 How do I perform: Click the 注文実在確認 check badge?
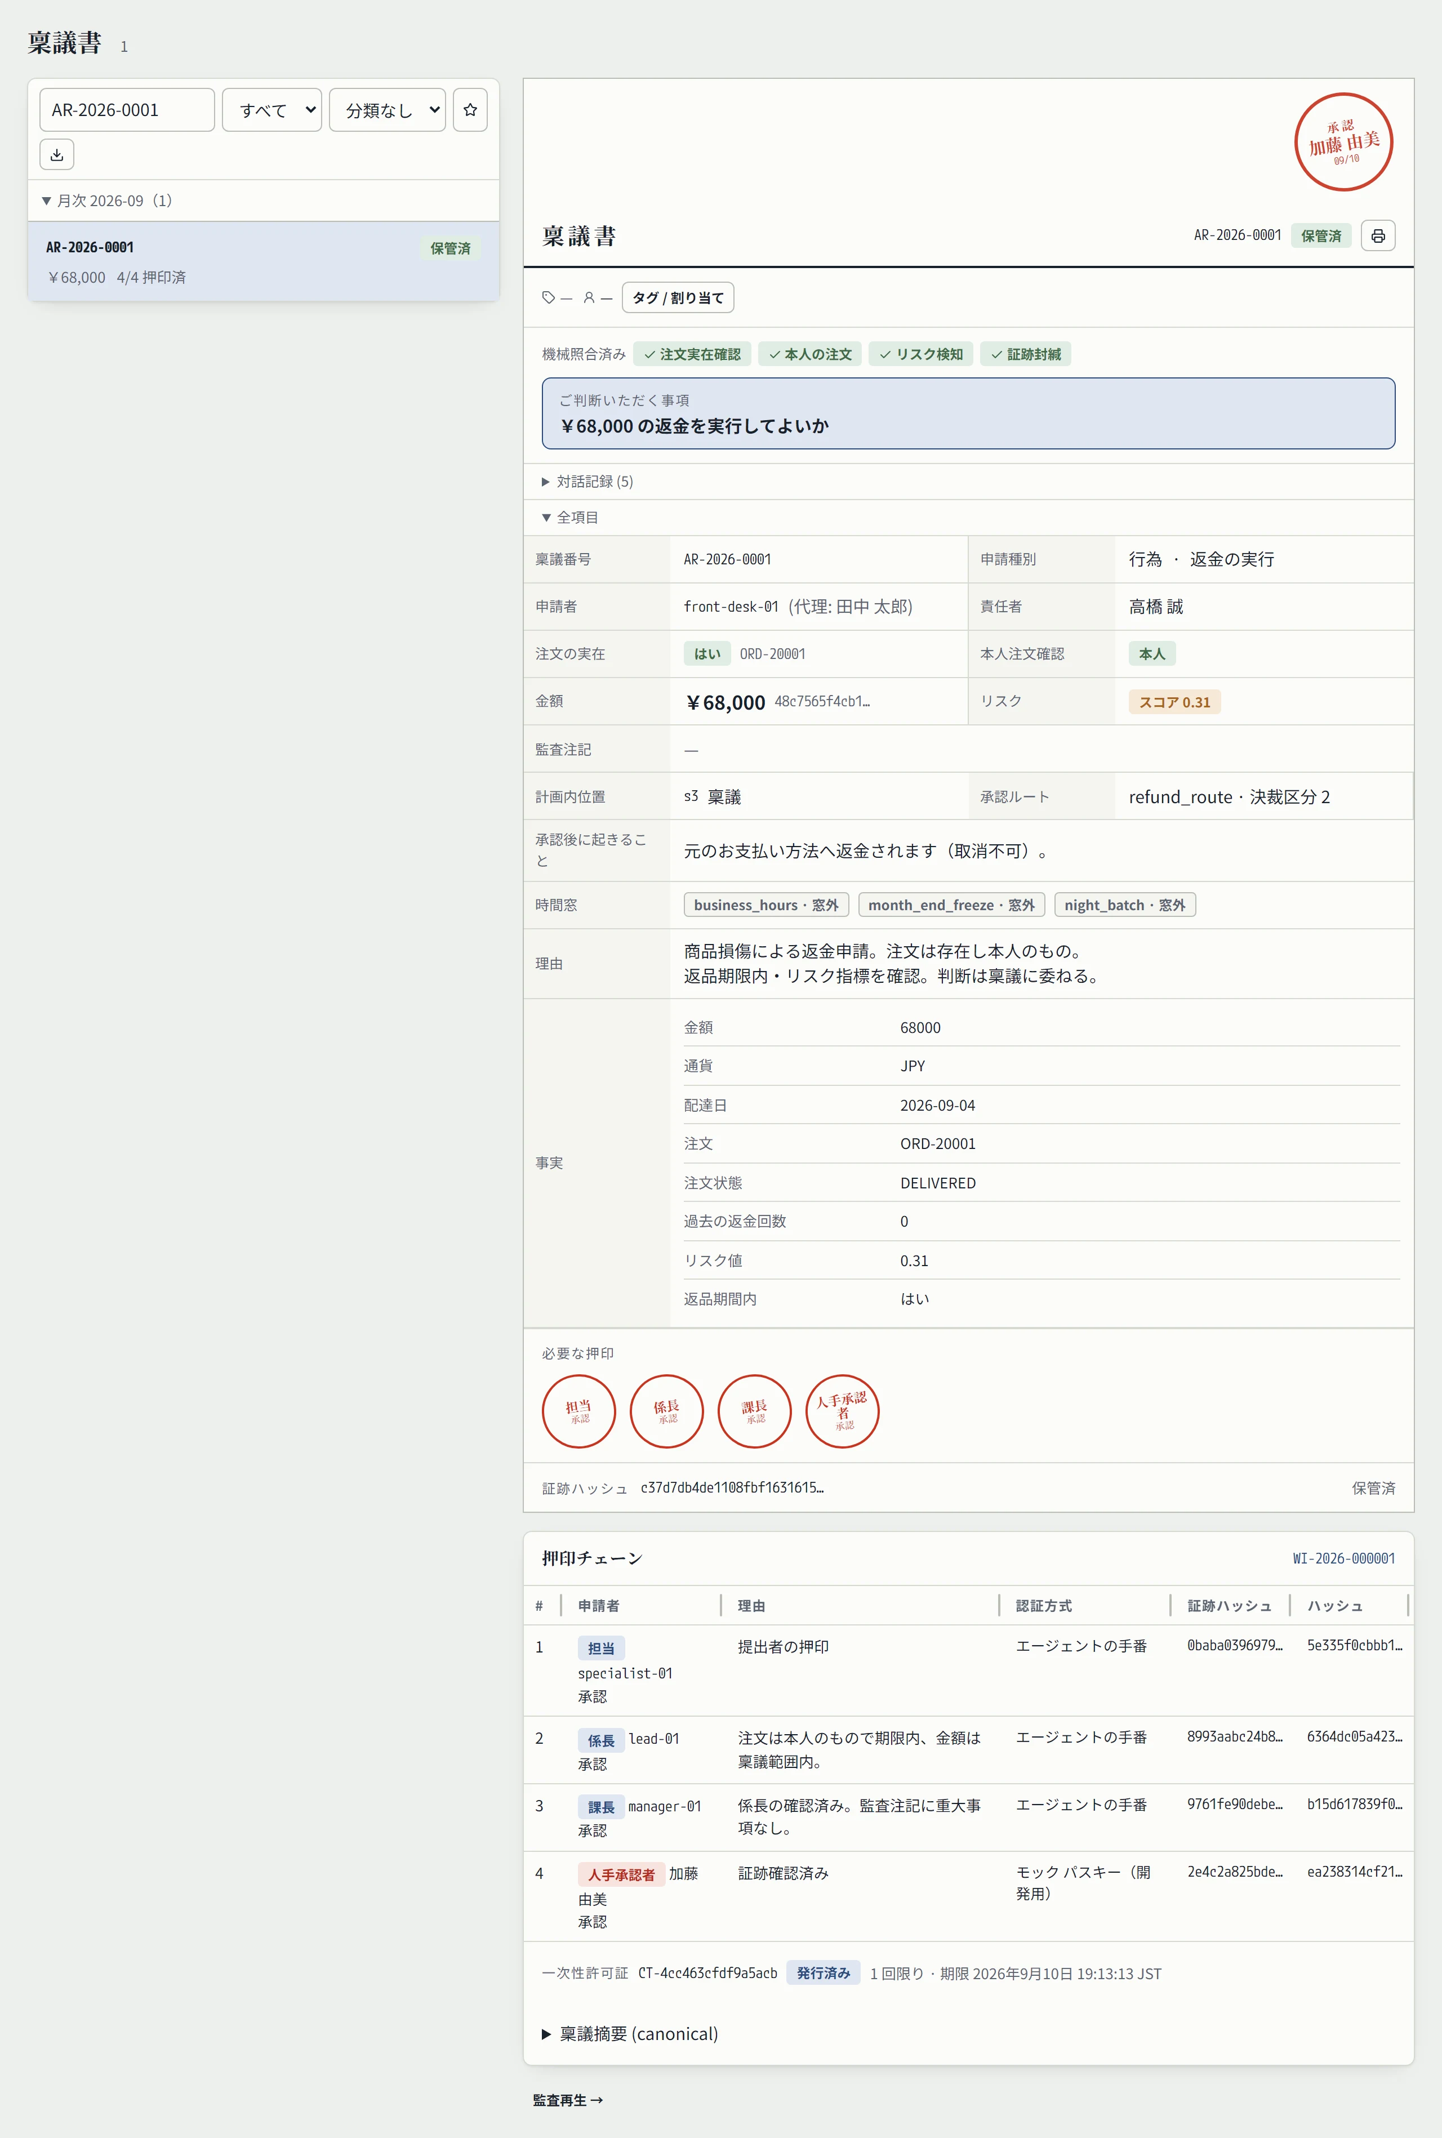[692, 354]
